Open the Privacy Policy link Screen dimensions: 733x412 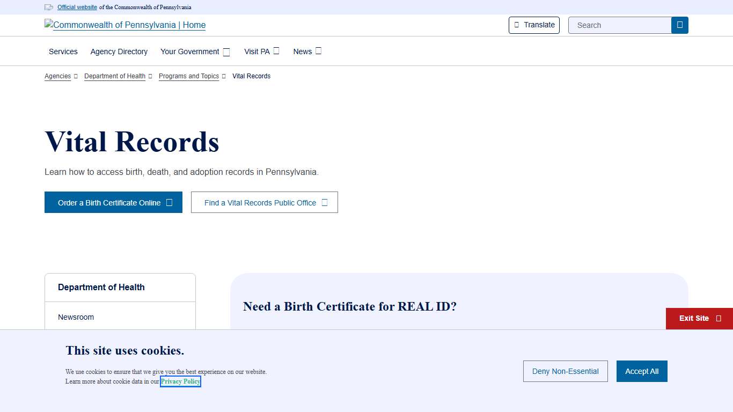pos(180,381)
